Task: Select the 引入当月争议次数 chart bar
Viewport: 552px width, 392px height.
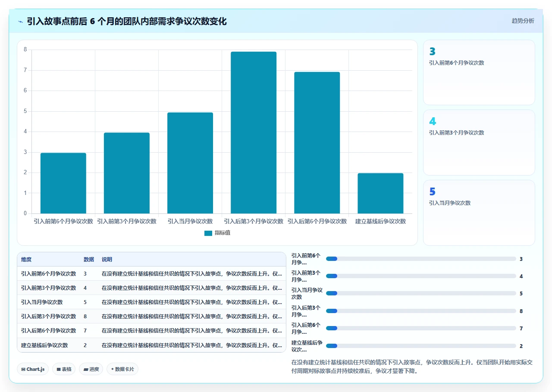Action: [190, 163]
